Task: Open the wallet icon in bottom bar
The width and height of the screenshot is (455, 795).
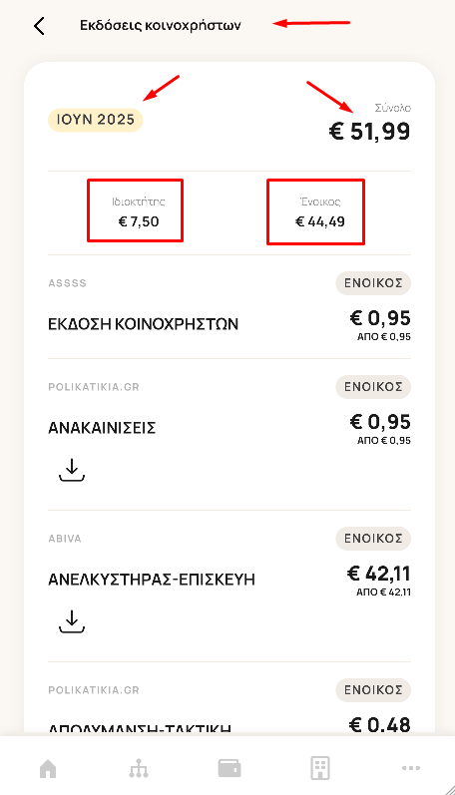Action: point(229,768)
